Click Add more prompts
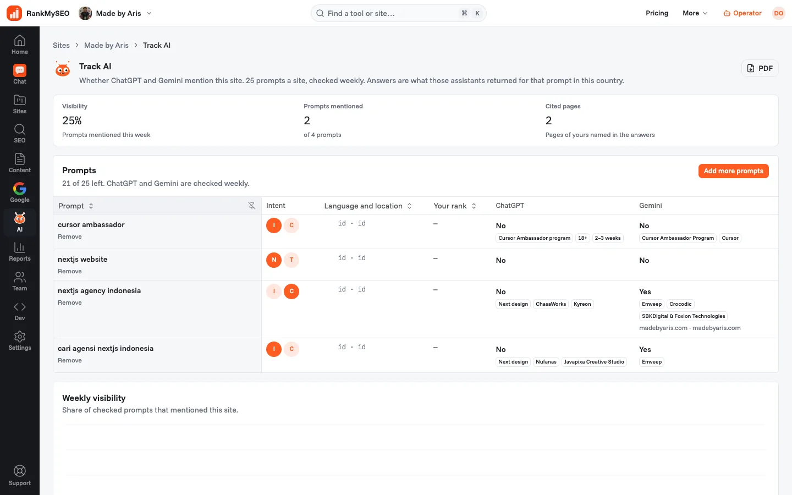 coord(733,171)
